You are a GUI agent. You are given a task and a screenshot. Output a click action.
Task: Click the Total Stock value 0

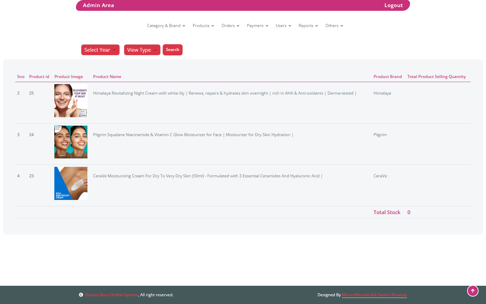(409, 212)
